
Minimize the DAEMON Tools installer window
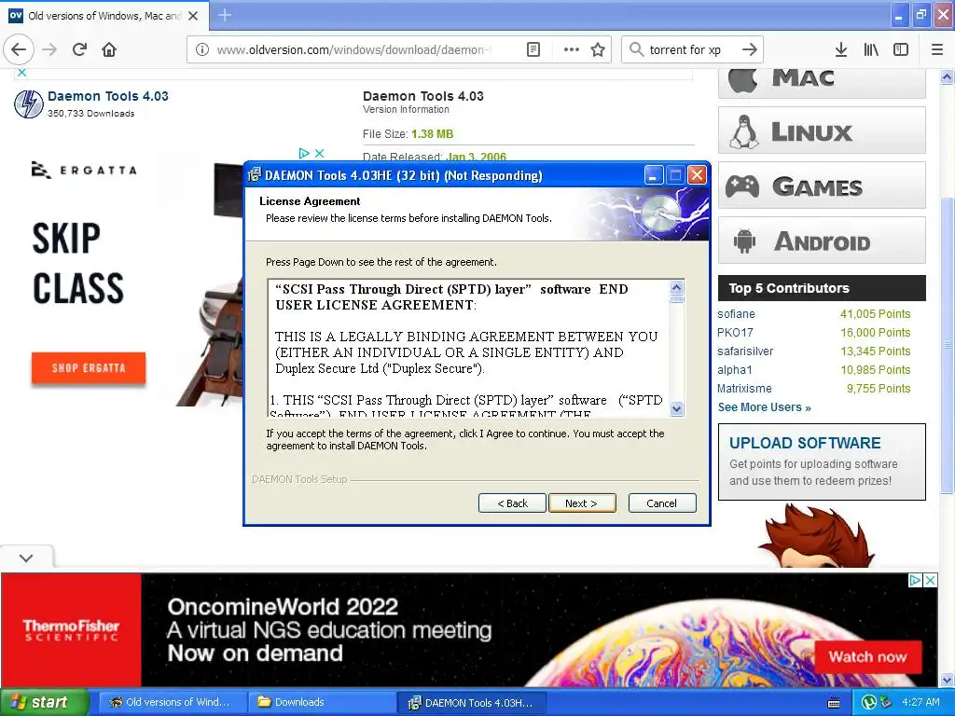pyautogui.click(x=653, y=175)
